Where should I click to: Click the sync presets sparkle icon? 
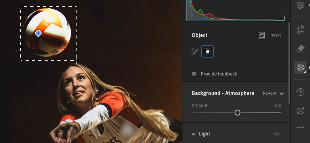pos(300,111)
